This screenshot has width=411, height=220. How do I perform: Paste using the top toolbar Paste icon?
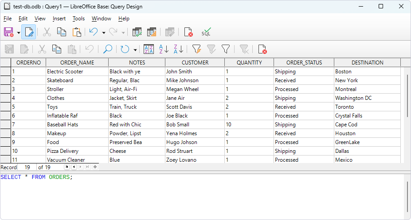coord(77,32)
